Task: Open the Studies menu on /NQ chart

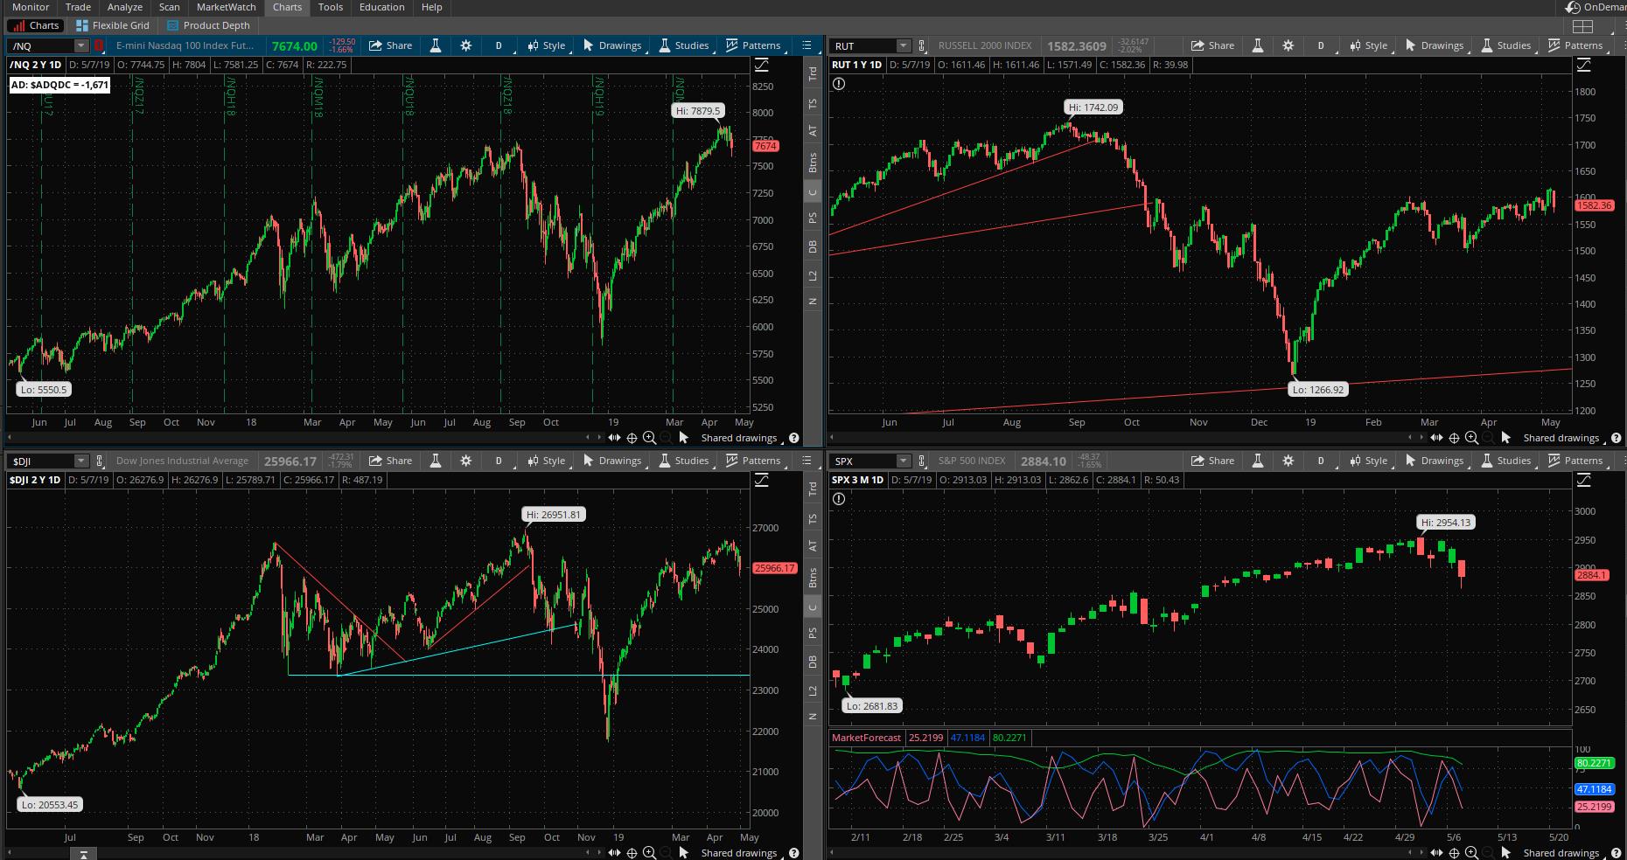Action: tap(683, 45)
